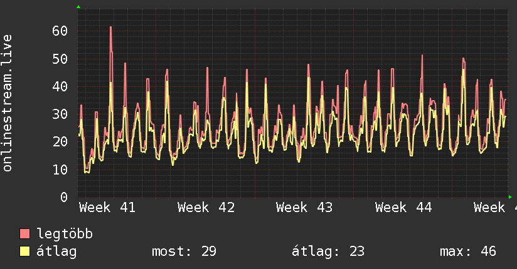
Task: Click the 'átlag: 23' statistic
Action: (x=328, y=251)
